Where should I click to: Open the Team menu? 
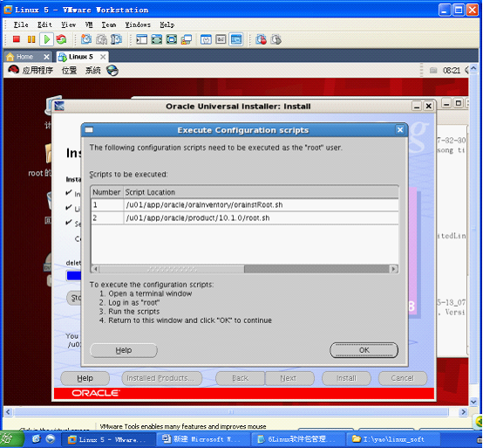(109, 24)
